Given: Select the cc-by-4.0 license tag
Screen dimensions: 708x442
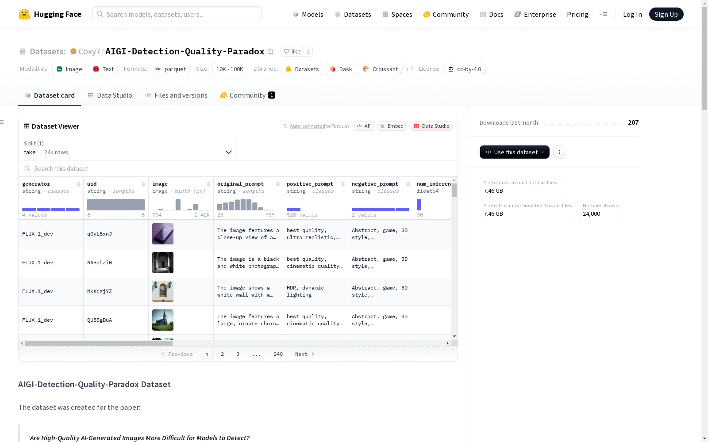Looking at the screenshot, I should click(465, 69).
